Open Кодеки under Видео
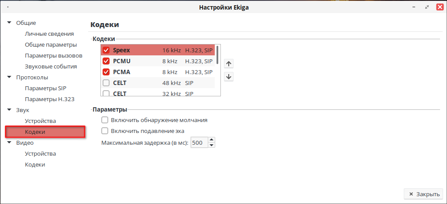Viewport: 447px width, 204px height. point(35,164)
